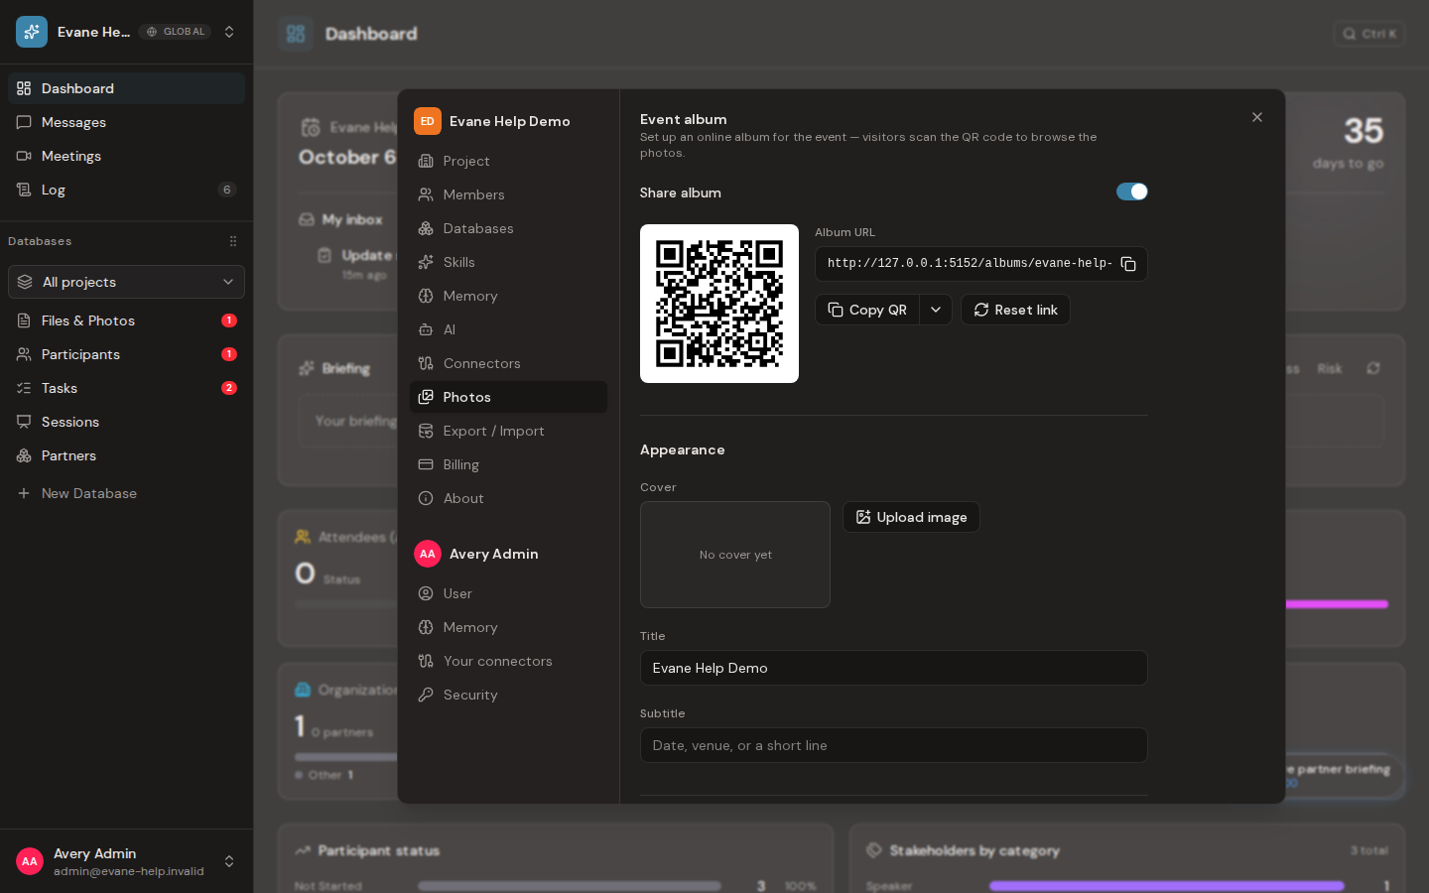
Task: Open project Memory settings under Skills
Action: pyautogui.click(x=508, y=296)
